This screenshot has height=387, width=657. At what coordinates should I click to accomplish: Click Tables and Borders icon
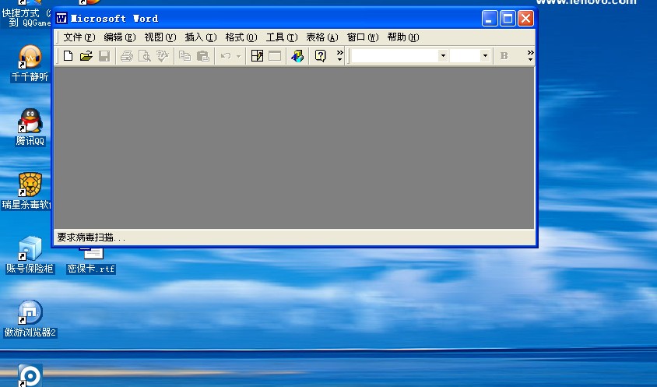(257, 56)
